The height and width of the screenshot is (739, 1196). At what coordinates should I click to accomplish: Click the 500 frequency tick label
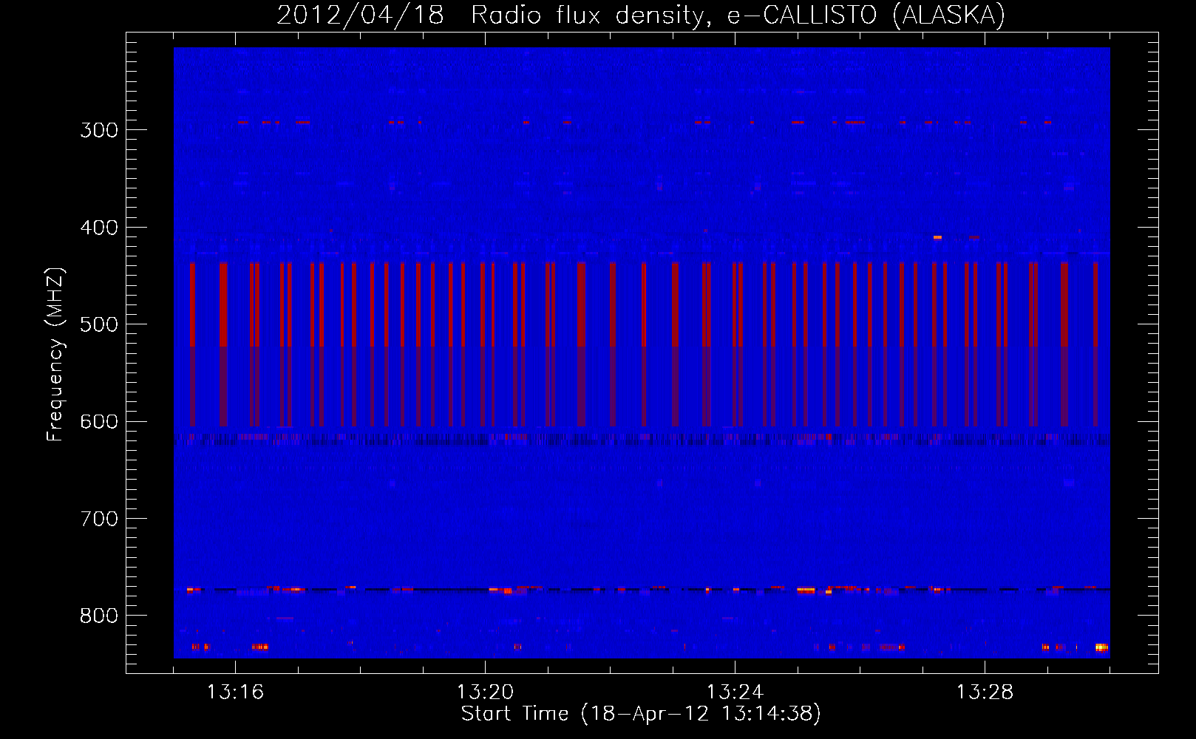pyautogui.click(x=99, y=324)
